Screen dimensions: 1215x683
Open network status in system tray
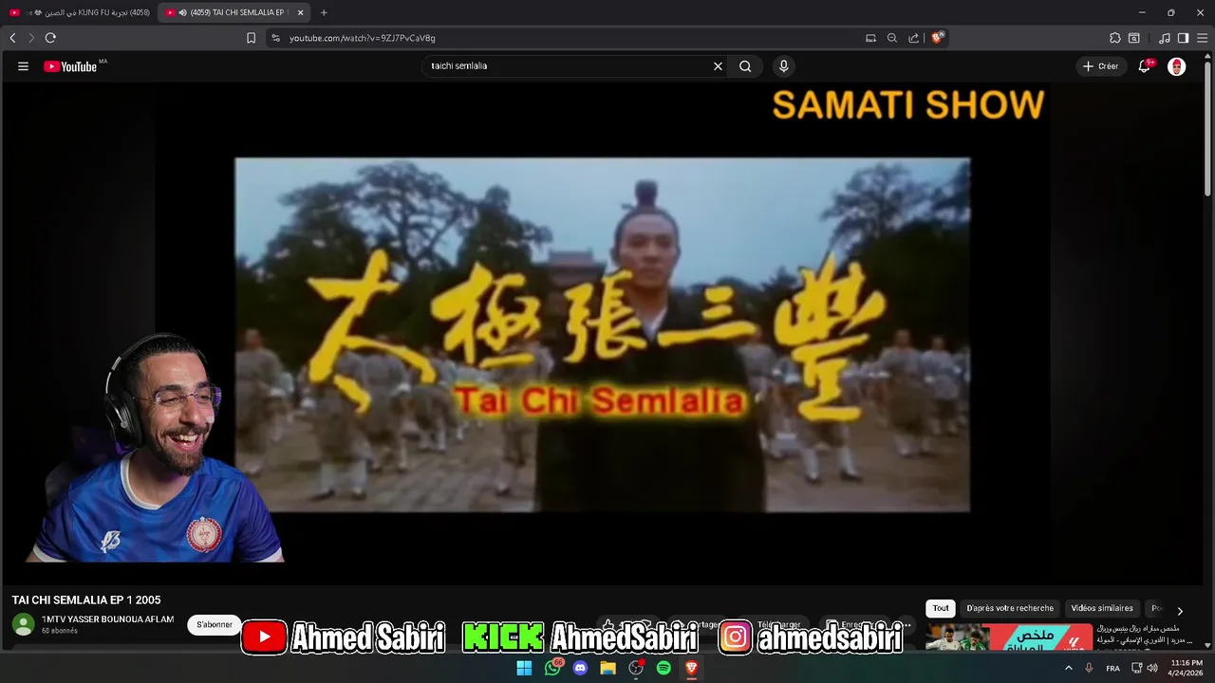pos(1137,668)
